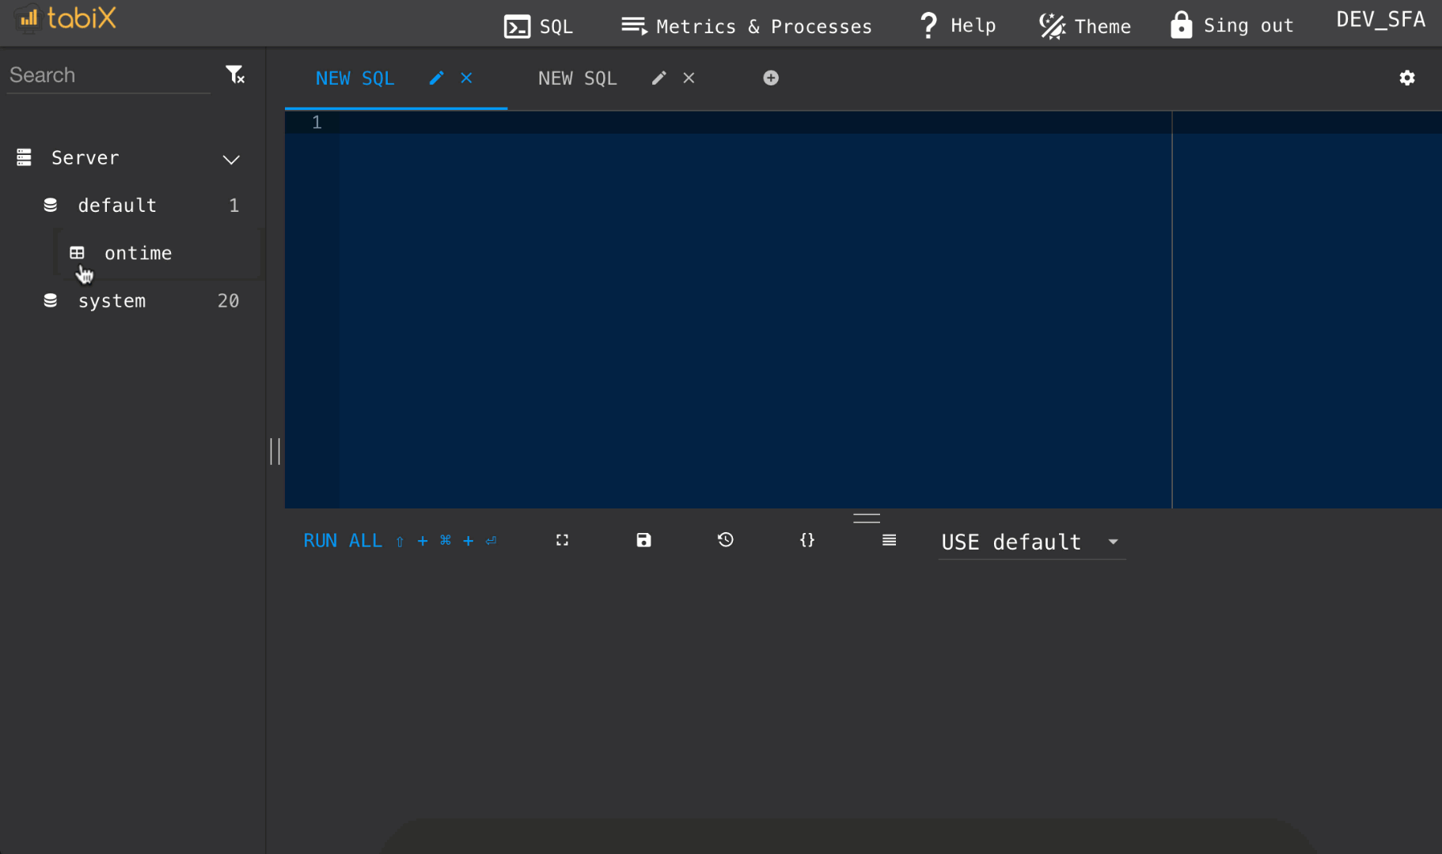Expand editor to fullscreen icon

[x=562, y=540]
